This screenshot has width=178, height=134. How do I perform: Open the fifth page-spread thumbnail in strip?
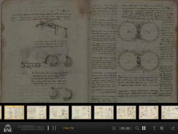click(x=104, y=112)
